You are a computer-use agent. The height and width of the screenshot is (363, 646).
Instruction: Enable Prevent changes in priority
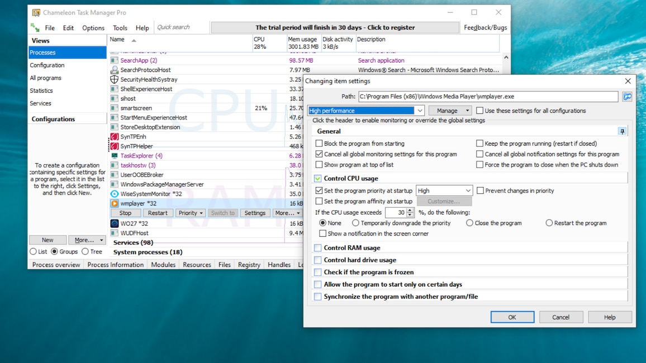coord(480,190)
